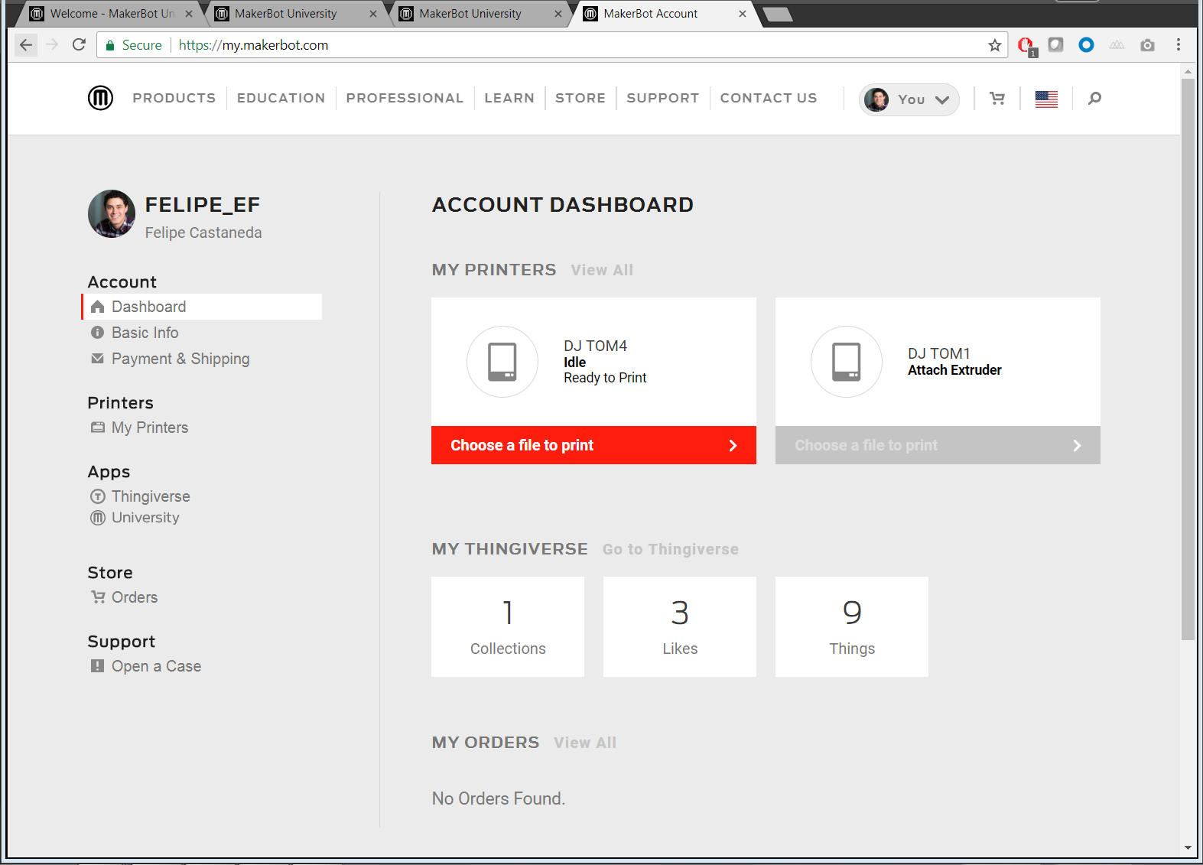The image size is (1203, 865).
Task: Click the green Secure padlock icon
Action: (110, 45)
